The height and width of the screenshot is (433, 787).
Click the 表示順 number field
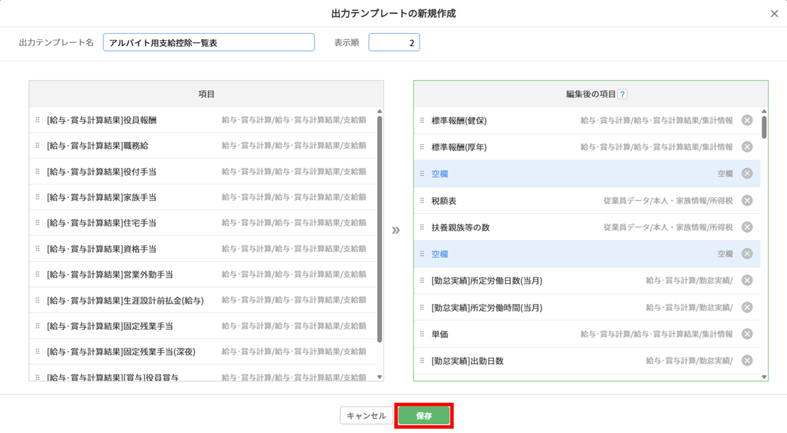click(x=394, y=43)
